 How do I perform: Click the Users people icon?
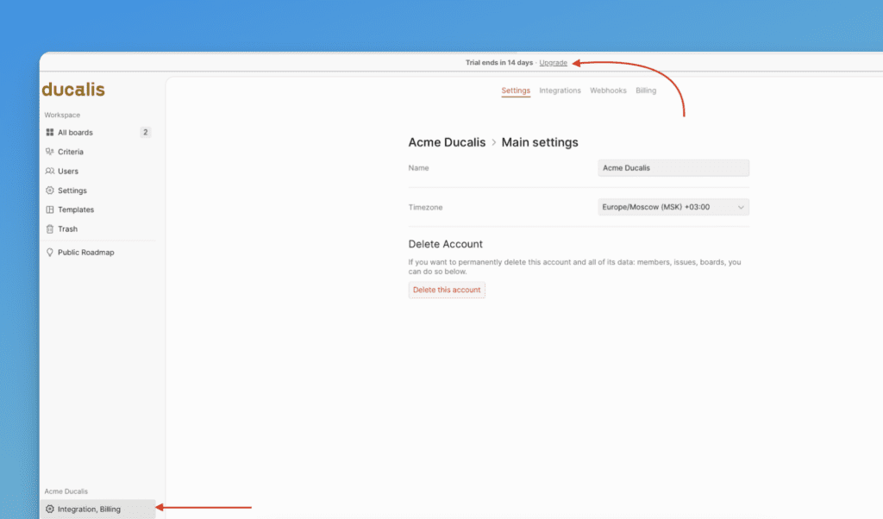click(50, 172)
